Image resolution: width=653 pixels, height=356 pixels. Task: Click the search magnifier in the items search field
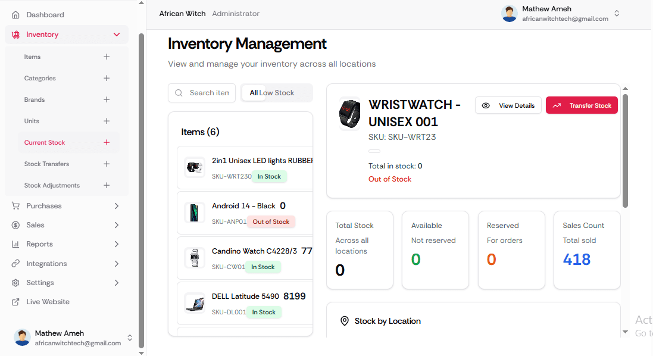179,93
